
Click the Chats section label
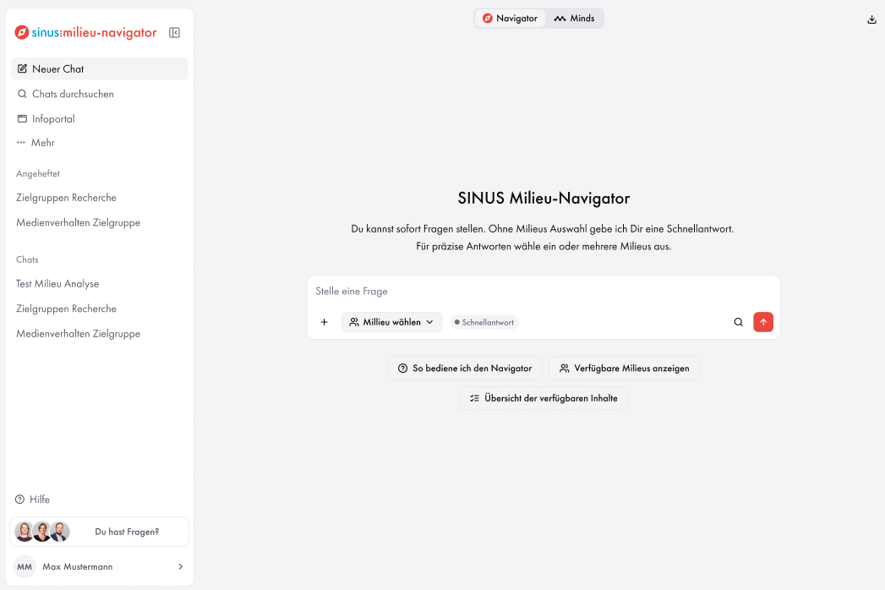coord(27,259)
